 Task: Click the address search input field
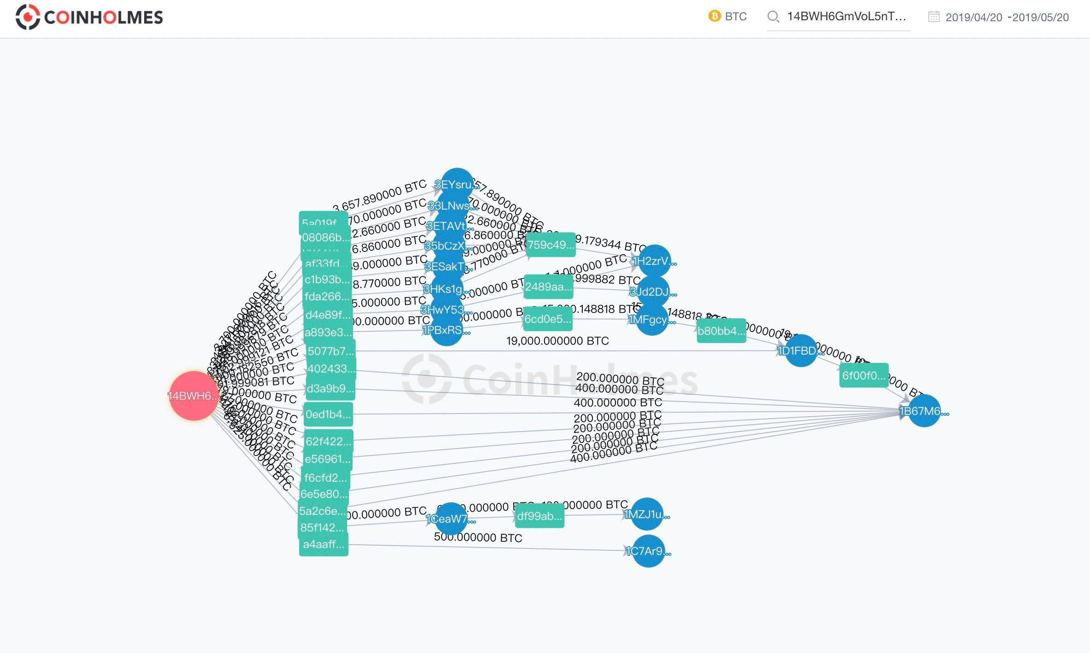click(x=846, y=17)
